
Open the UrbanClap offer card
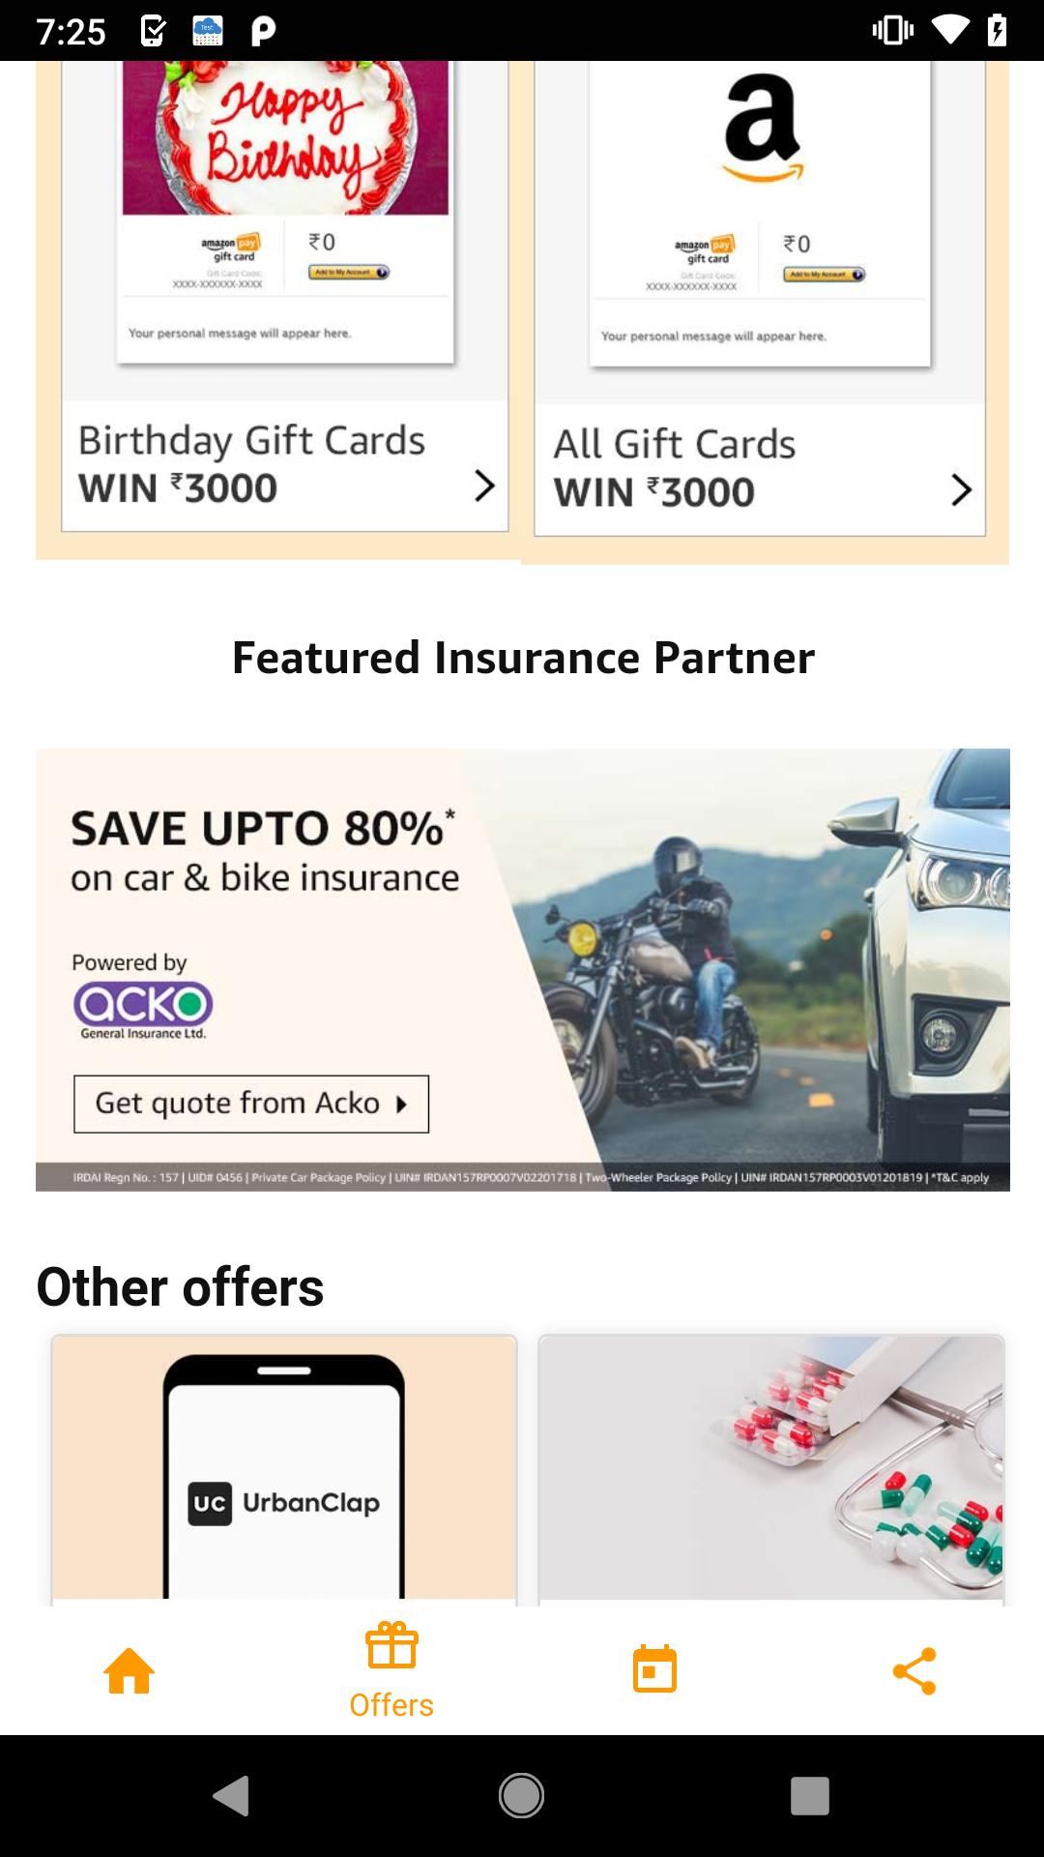pos(284,1470)
